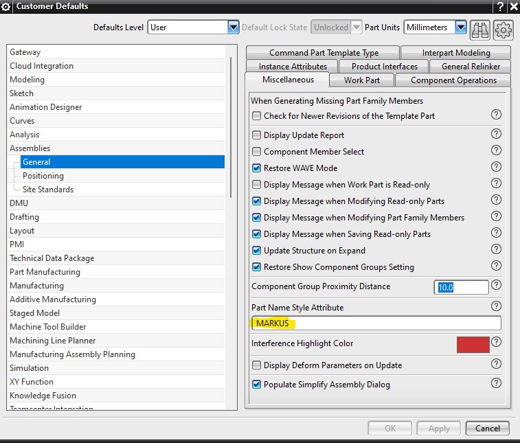Open help for Check for Newer Revisions
This screenshot has width=520, height=443.
coord(496,115)
